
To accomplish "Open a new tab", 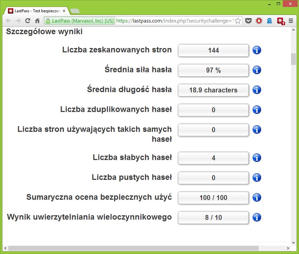I will [75, 11].
